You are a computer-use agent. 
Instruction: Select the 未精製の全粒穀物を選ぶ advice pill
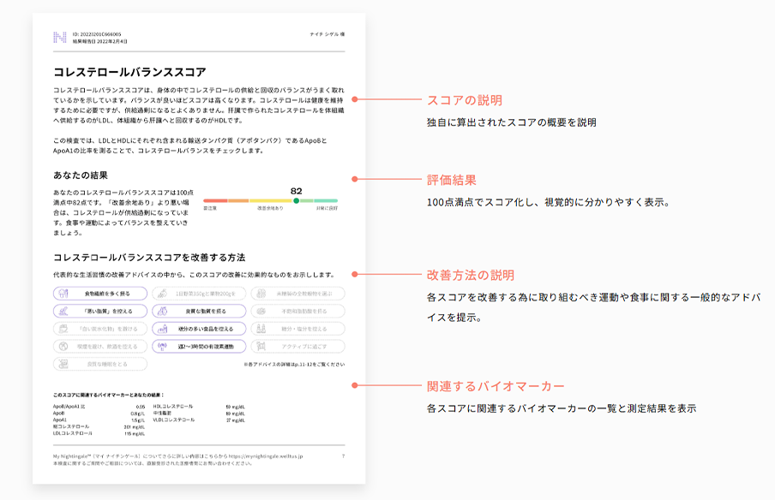click(297, 294)
